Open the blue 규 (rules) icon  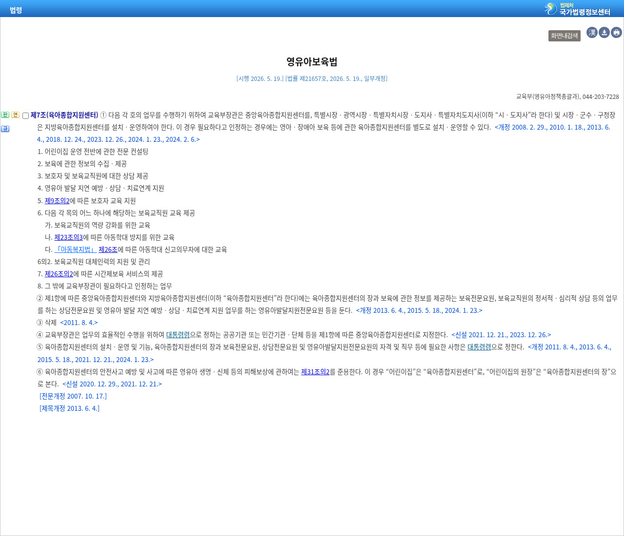pos(5,129)
